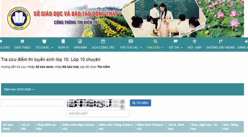Click the Lịch công tác calendar icon
This screenshot has width=248, height=137.
(103, 41)
